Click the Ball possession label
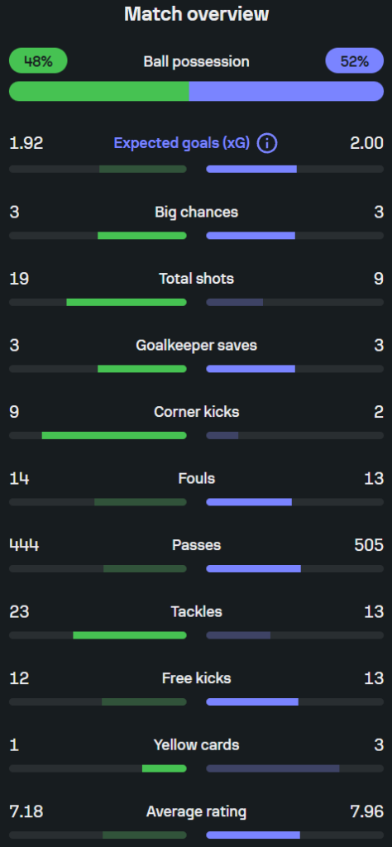392x847 pixels. pyautogui.click(x=197, y=61)
